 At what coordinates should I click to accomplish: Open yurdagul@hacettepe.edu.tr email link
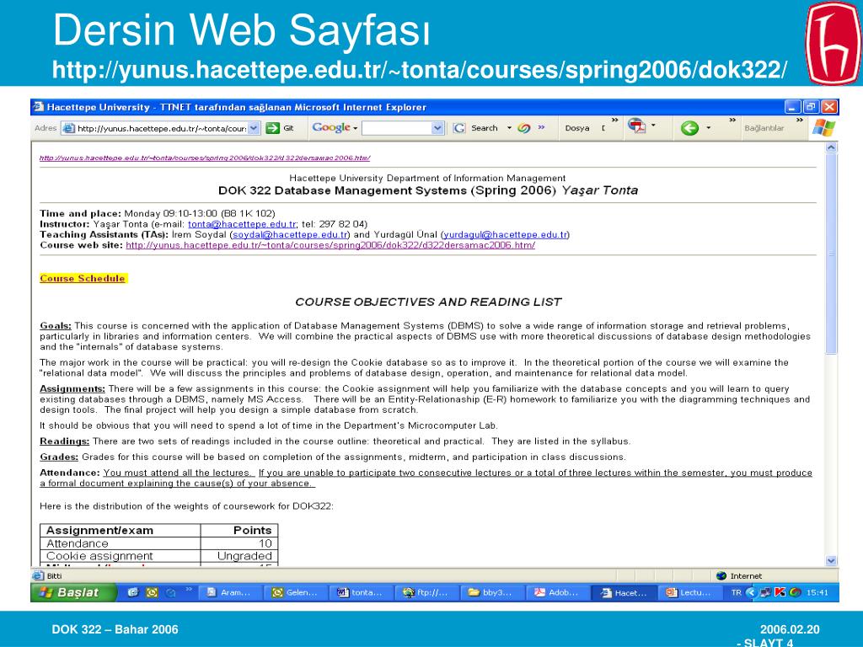pos(505,234)
